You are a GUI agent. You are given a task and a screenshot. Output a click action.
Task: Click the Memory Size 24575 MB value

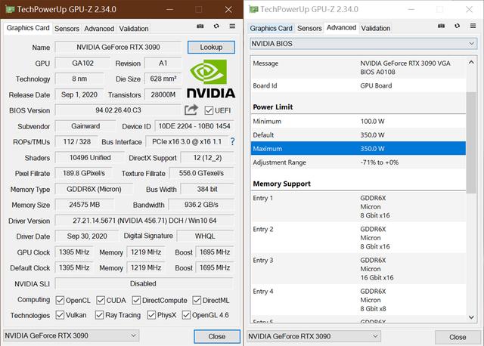click(x=84, y=205)
